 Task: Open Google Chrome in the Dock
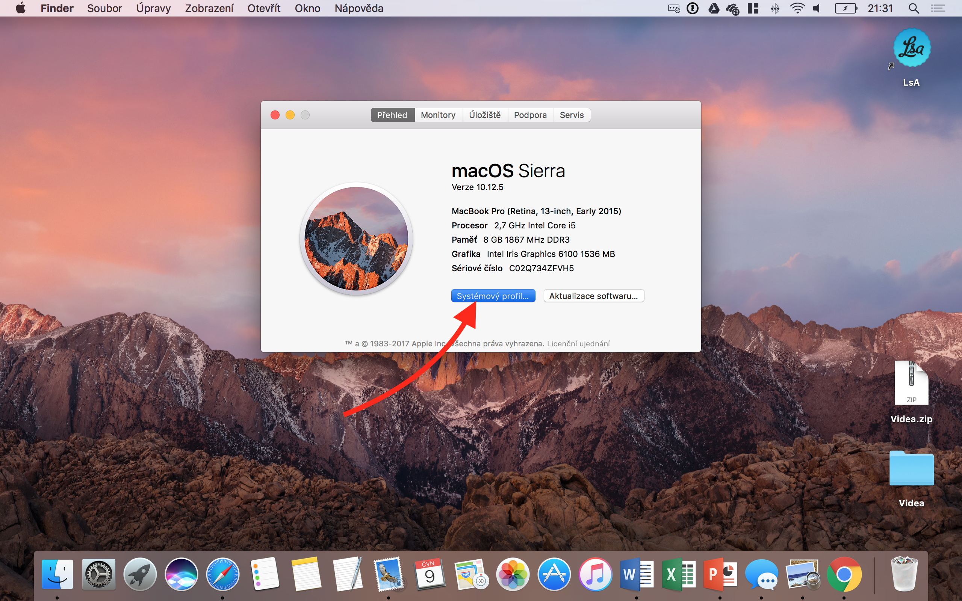(844, 574)
